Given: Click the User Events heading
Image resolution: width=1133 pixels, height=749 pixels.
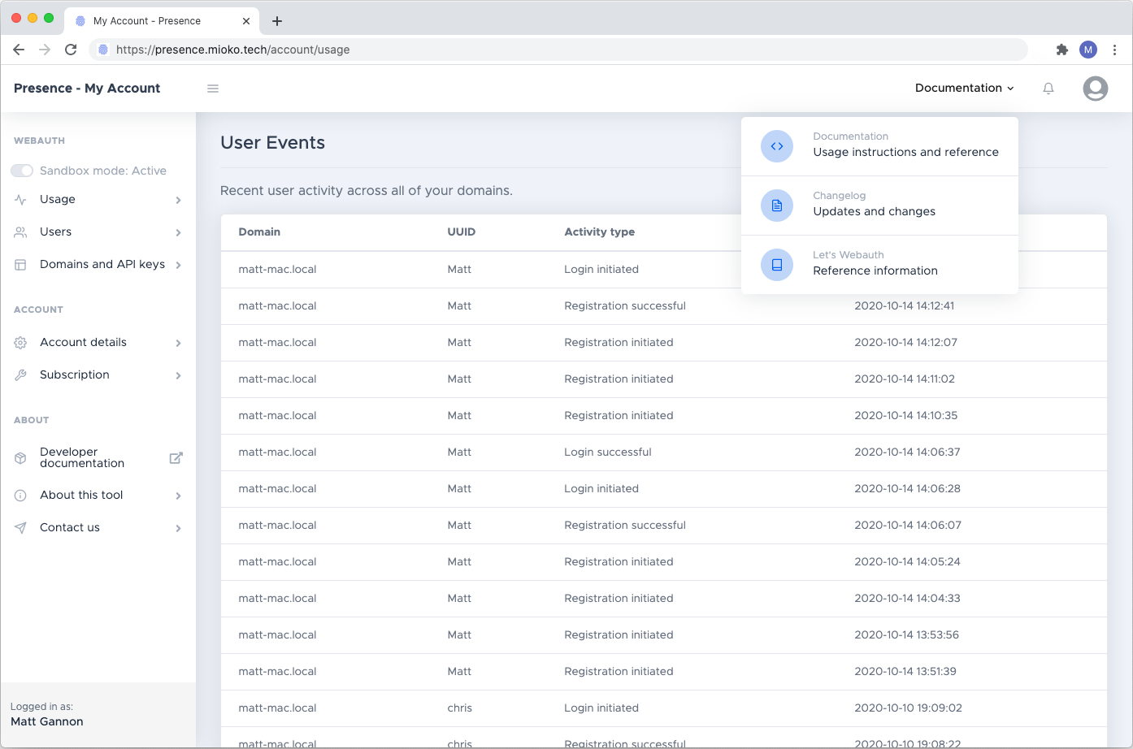Looking at the screenshot, I should tap(273, 143).
